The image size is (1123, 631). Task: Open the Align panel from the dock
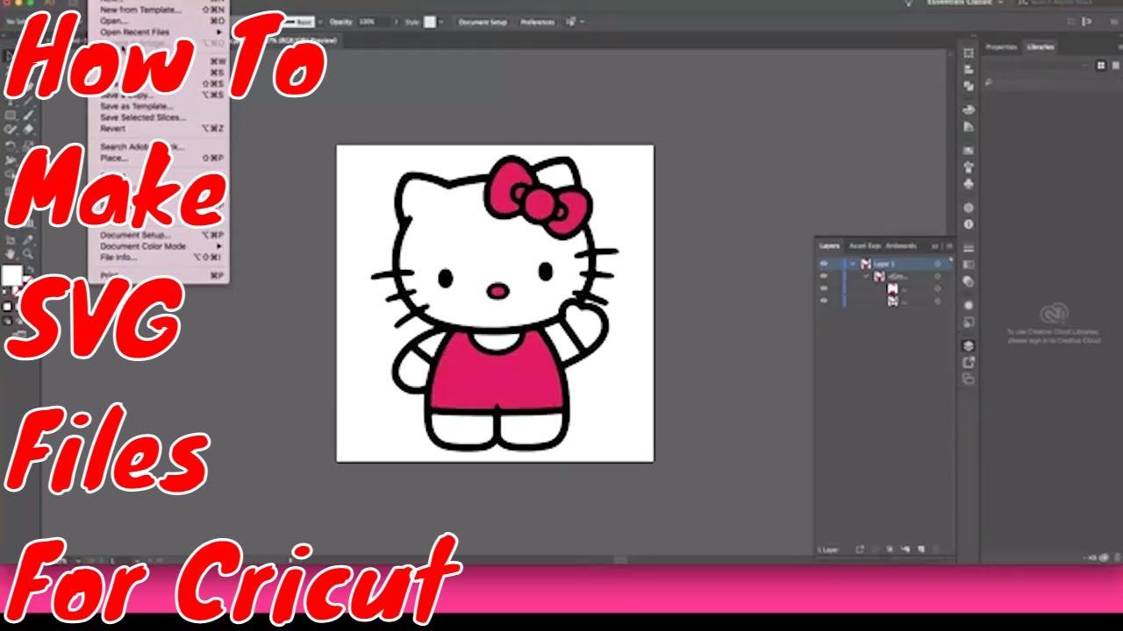[x=969, y=70]
